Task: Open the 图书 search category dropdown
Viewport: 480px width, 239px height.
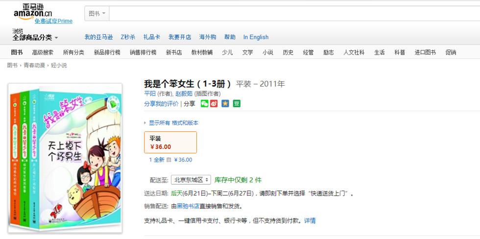Action: (97, 13)
